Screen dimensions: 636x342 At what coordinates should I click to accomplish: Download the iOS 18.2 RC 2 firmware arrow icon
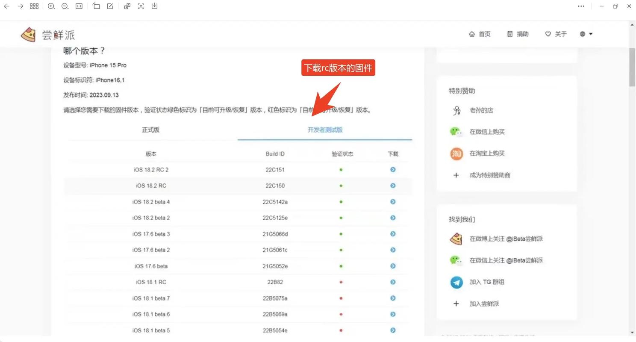(392, 169)
